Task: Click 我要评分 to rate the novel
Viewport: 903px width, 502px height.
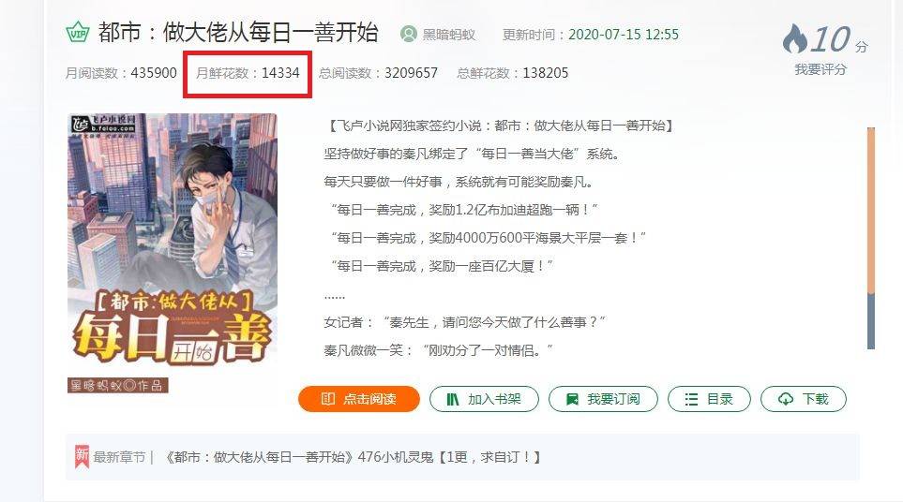Action: click(x=820, y=69)
